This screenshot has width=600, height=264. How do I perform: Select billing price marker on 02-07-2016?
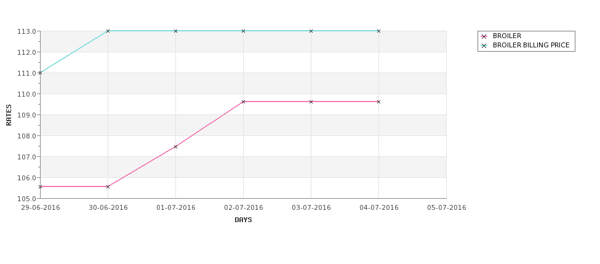(x=243, y=31)
